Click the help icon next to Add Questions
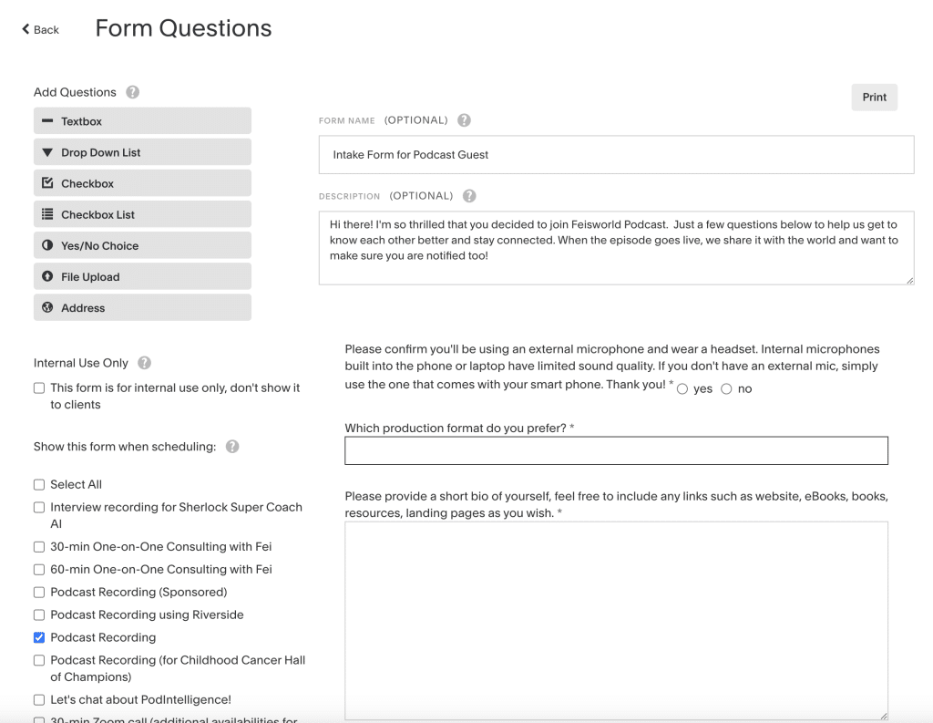This screenshot has width=933, height=723. pyautogui.click(x=133, y=92)
